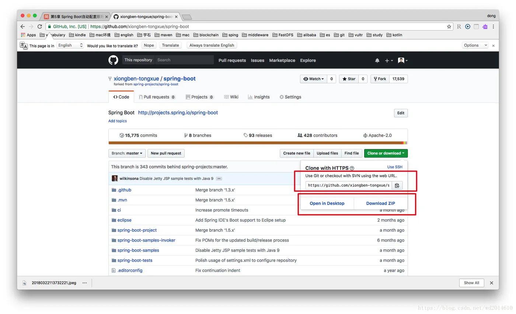Open the Watch dropdown

(x=314, y=79)
